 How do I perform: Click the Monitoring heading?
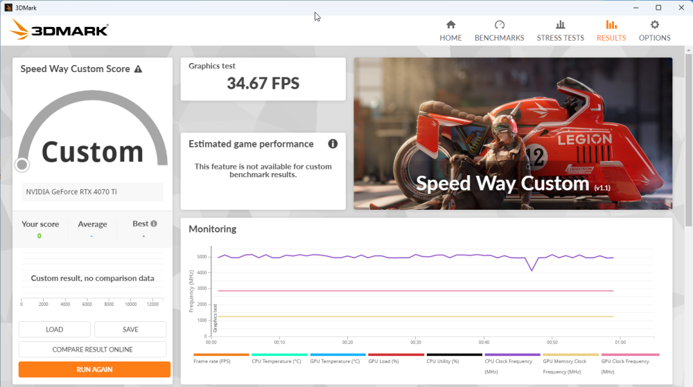tap(213, 229)
